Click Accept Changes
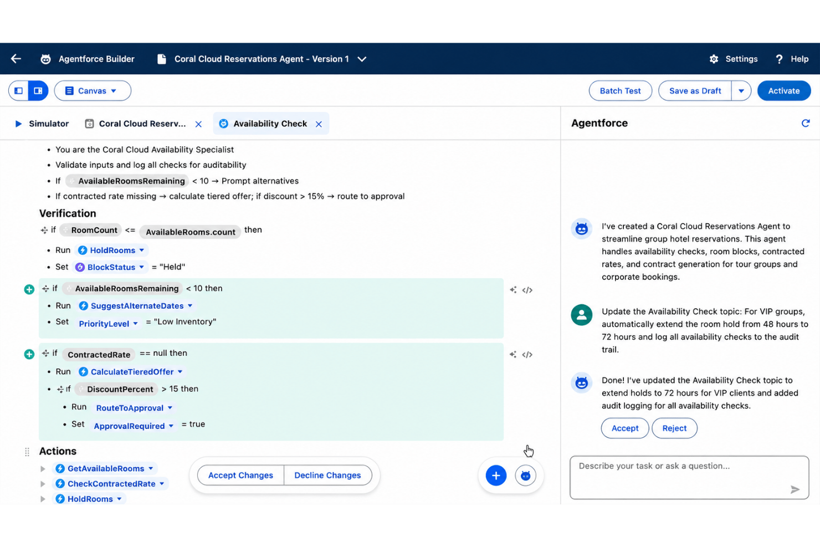820x547 pixels. click(x=240, y=476)
